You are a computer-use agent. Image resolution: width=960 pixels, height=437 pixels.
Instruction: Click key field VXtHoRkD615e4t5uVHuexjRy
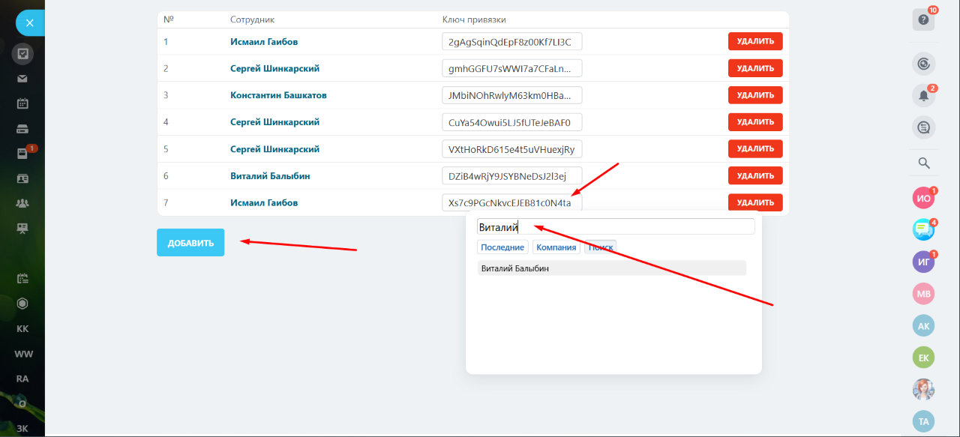point(512,148)
